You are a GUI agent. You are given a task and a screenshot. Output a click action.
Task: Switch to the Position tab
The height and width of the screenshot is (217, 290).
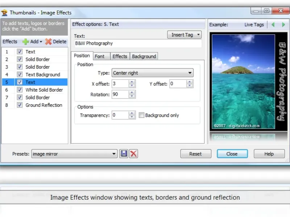click(82, 56)
